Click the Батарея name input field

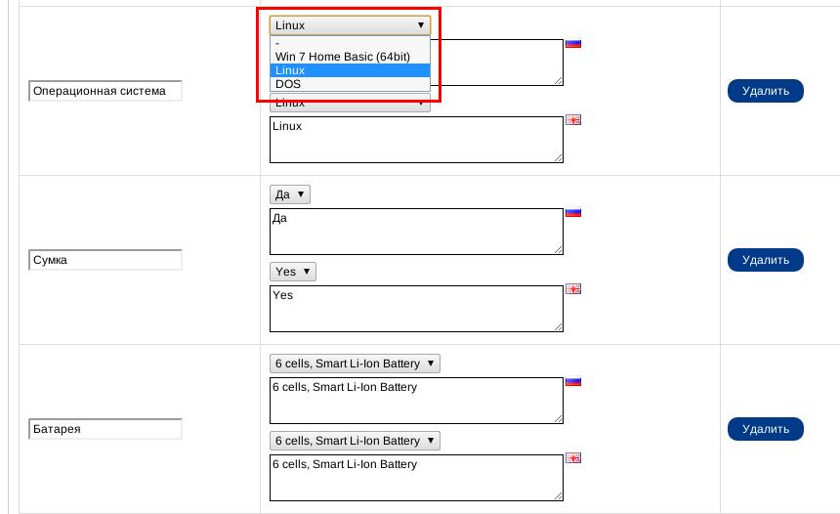coord(105,429)
